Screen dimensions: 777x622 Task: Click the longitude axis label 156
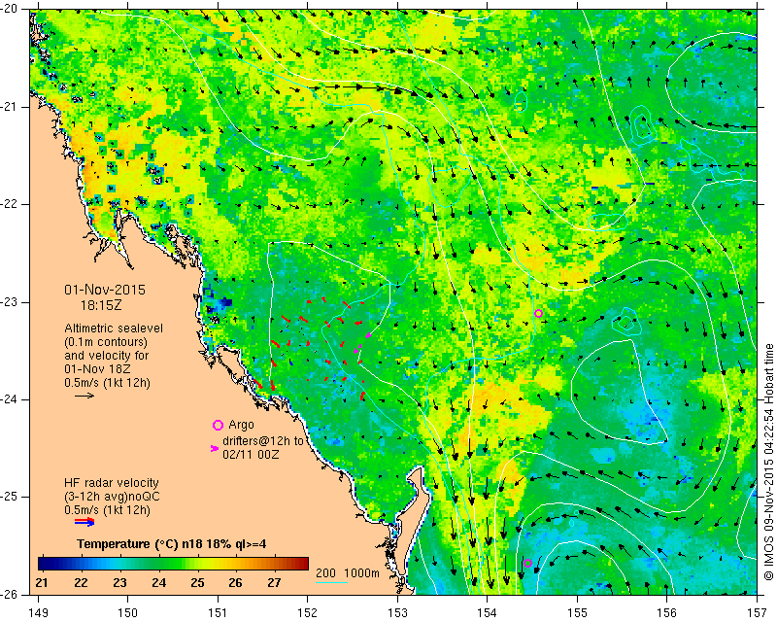click(x=667, y=613)
